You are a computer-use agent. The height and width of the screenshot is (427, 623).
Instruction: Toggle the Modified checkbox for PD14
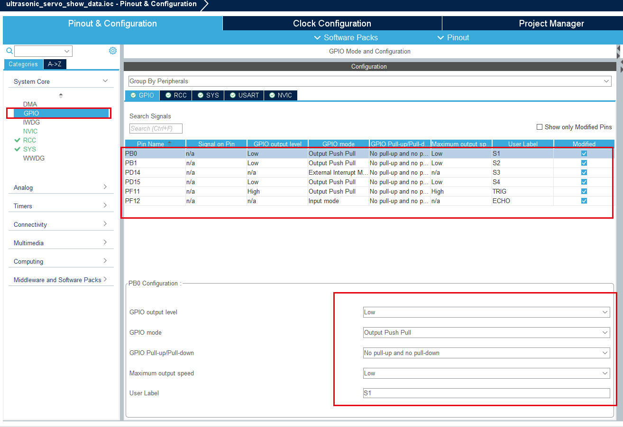(584, 172)
